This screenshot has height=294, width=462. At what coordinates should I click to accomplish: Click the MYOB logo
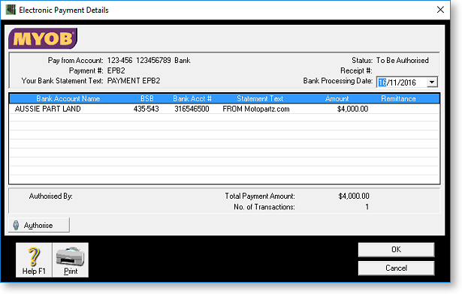43,38
